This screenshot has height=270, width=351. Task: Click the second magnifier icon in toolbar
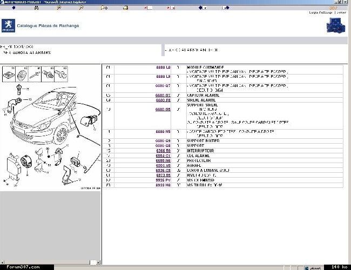81,8
